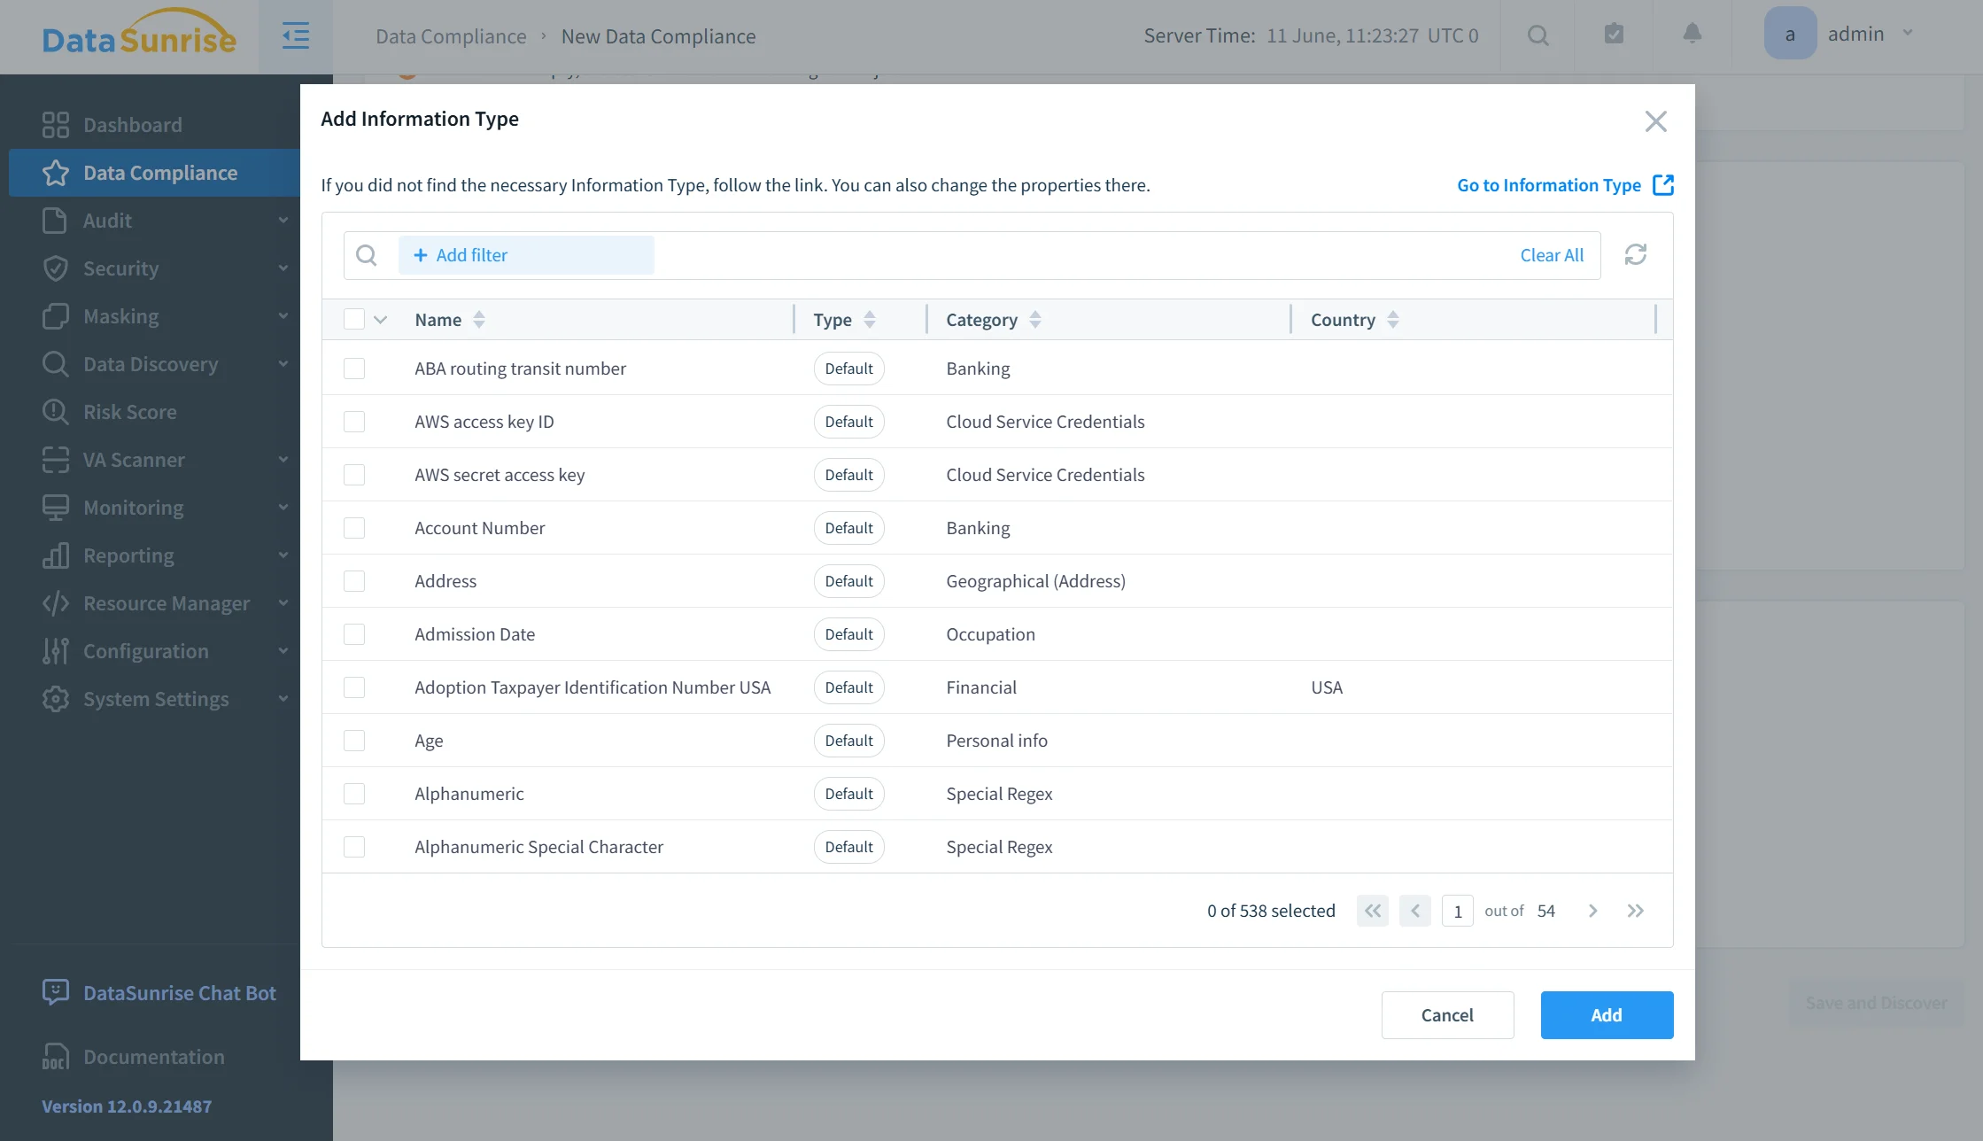Expand the Reporting menu chevron

(x=283, y=555)
